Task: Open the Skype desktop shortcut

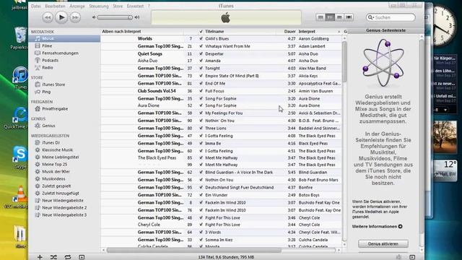Action: coord(20,157)
